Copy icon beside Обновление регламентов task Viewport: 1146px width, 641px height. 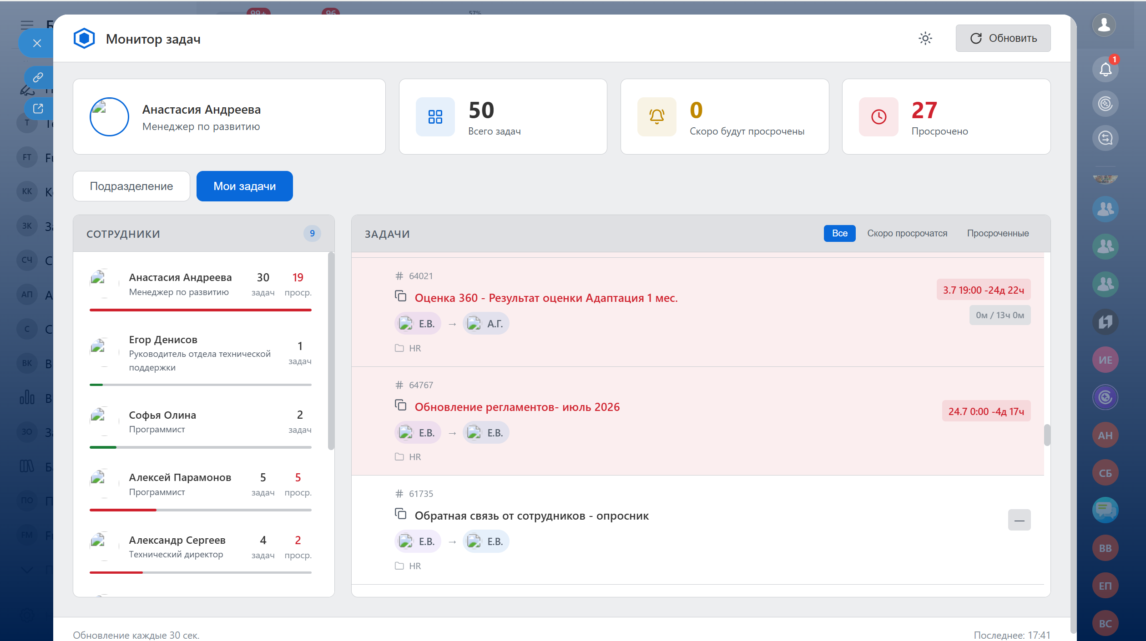click(400, 405)
